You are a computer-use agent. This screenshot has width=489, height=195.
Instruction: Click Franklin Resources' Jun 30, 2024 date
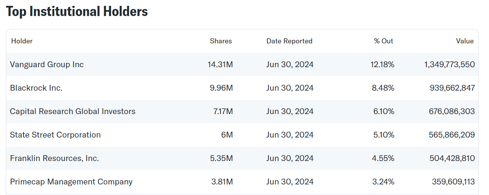click(x=290, y=158)
